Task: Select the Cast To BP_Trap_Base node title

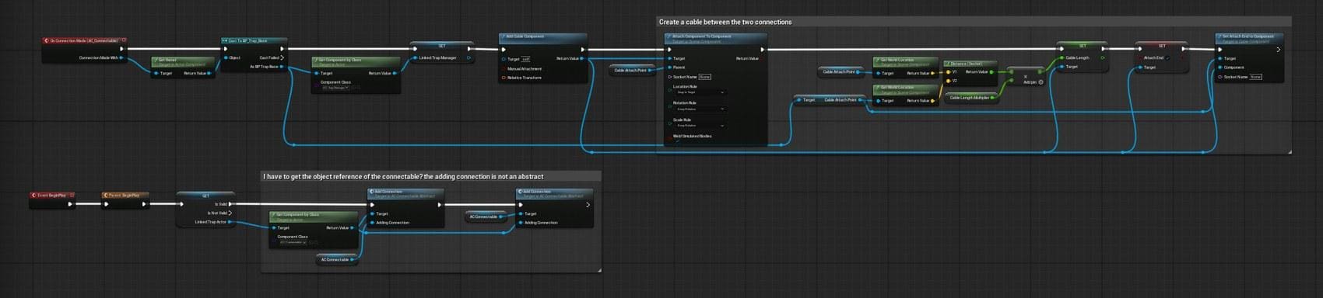Action: tap(247, 40)
